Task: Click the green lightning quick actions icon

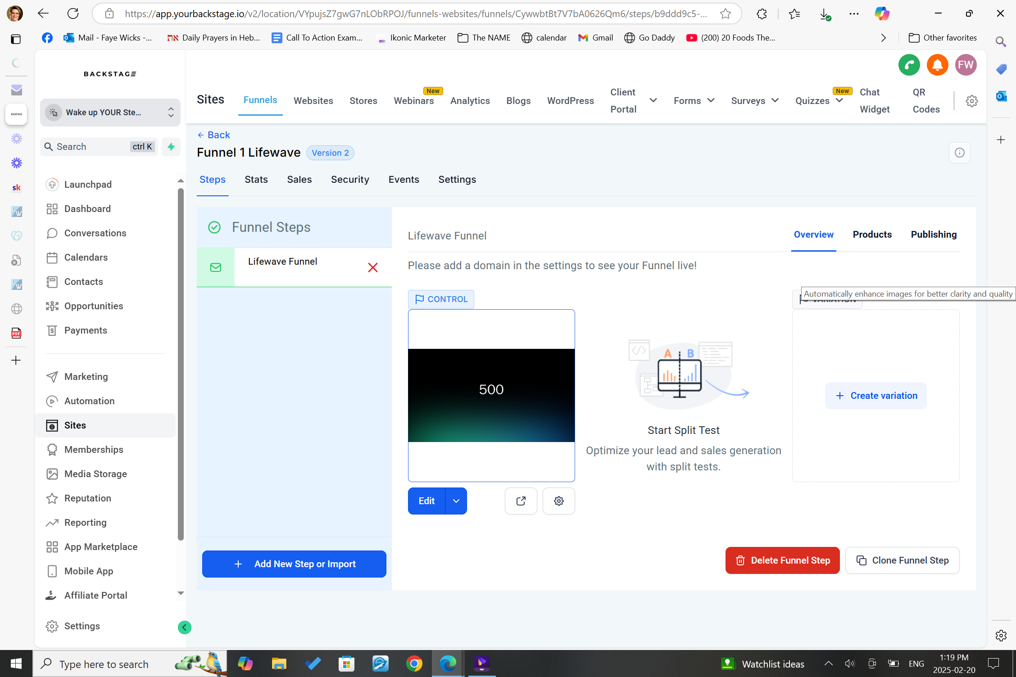Action: pyautogui.click(x=171, y=147)
